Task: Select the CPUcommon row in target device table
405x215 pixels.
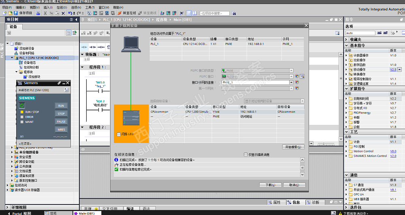Action: 227,112
